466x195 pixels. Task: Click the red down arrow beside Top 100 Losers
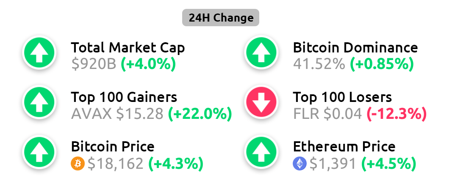[x=261, y=102]
